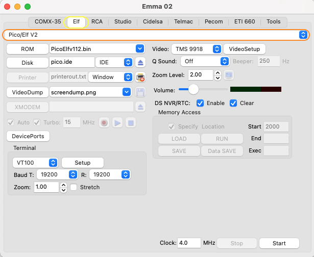
Task: Expand the screendump.png file dropdown
Action: (x=127, y=92)
